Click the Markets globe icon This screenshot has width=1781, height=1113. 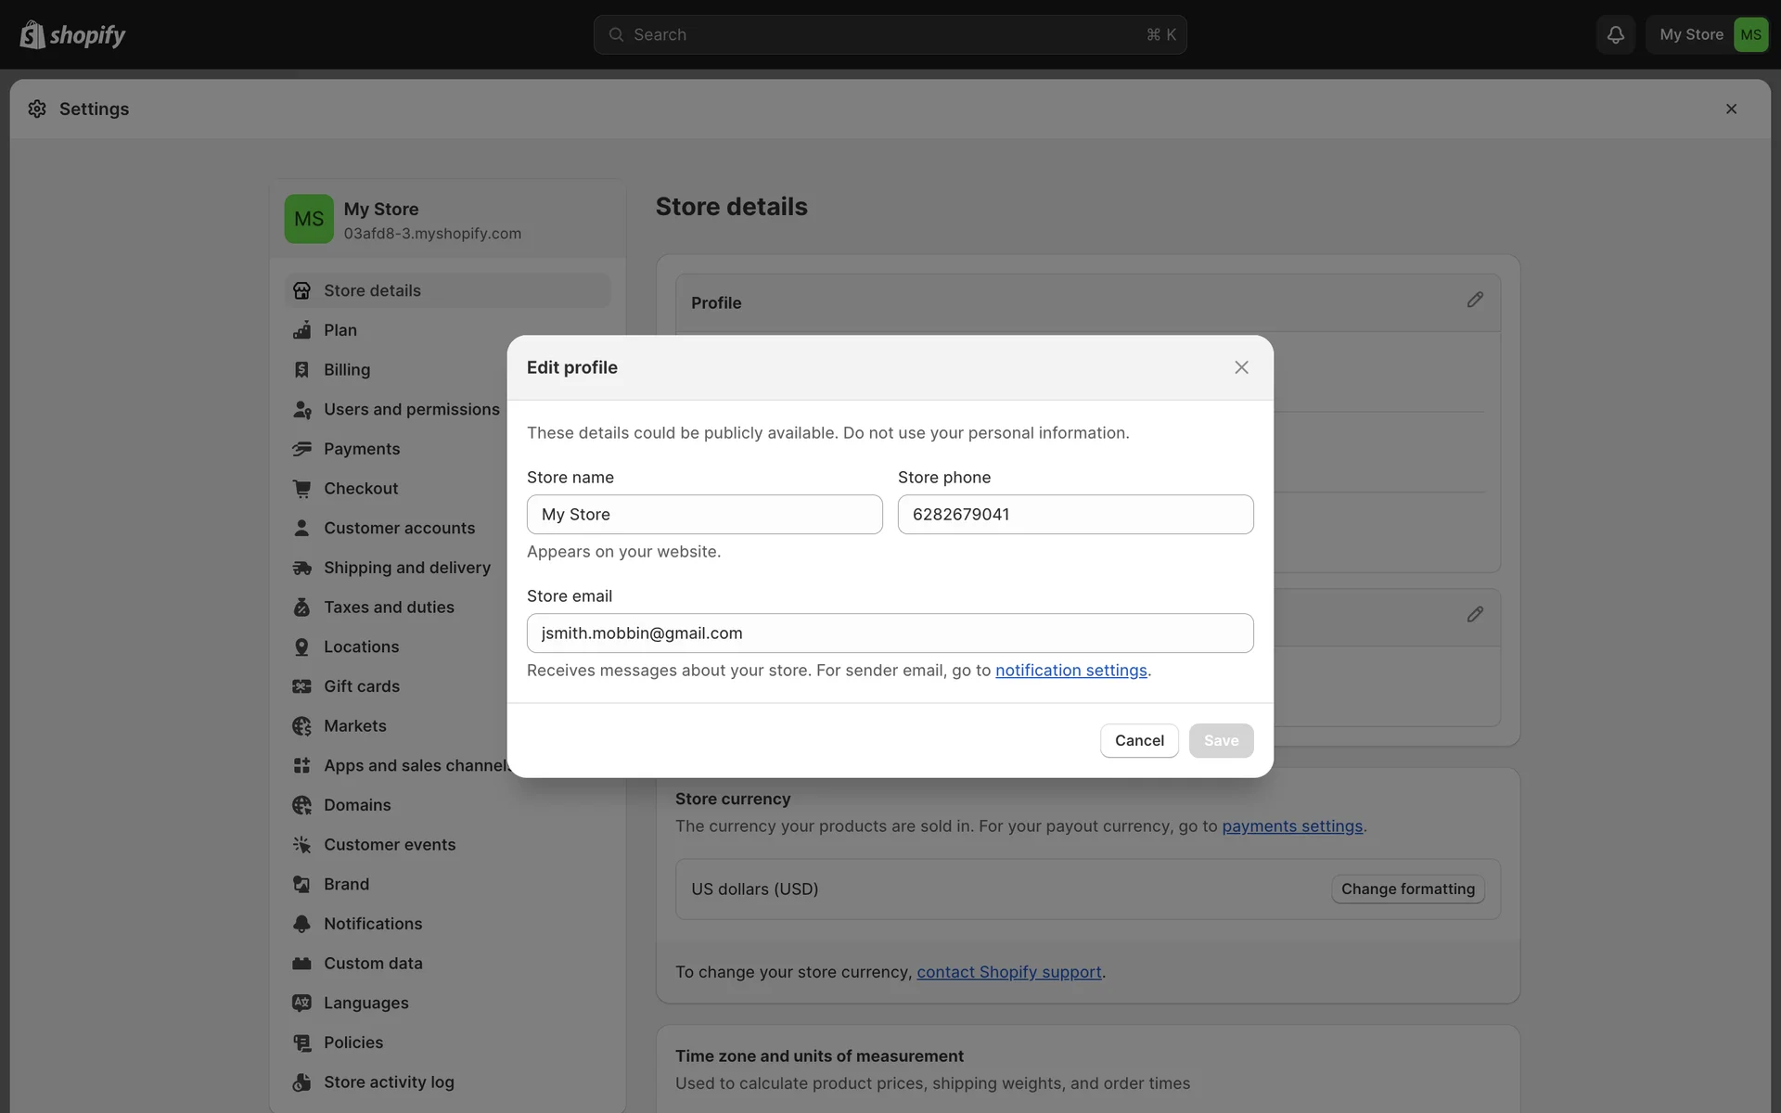(x=301, y=726)
